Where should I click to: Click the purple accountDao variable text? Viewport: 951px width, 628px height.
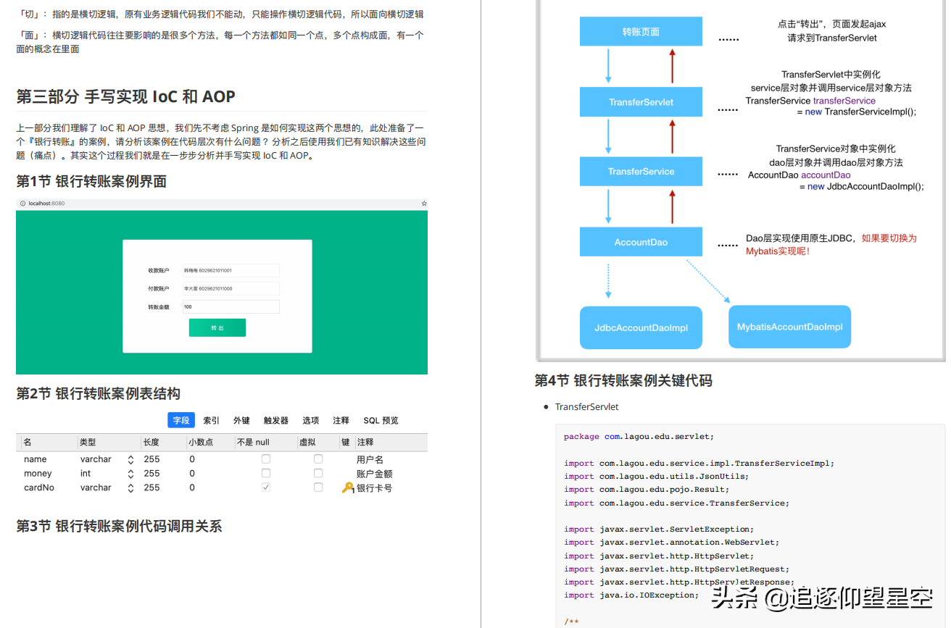(826, 175)
